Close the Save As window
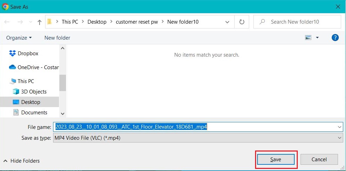Viewport: 346px width, 171px height. [x=338, y=7]
